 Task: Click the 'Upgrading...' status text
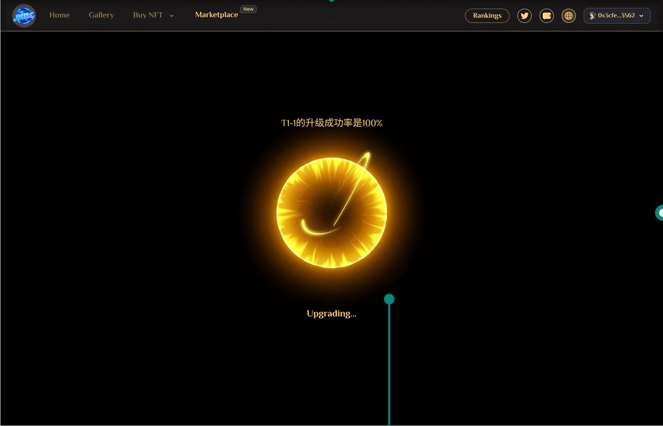point(331,313)
